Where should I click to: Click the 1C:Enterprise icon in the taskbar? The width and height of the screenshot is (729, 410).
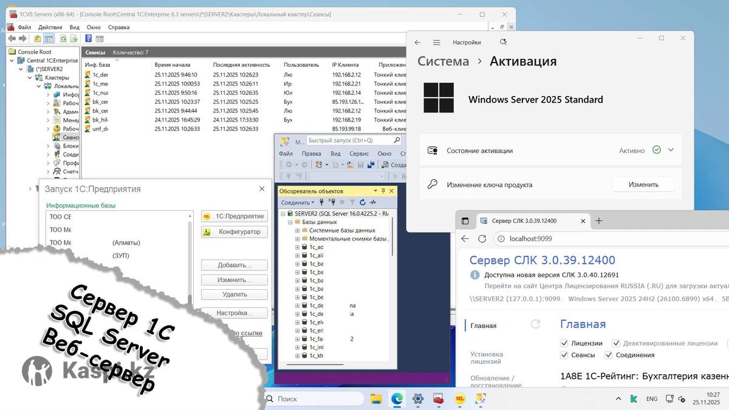tap(459, 399)
